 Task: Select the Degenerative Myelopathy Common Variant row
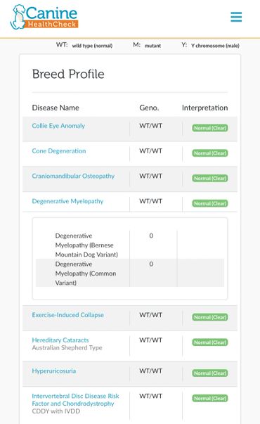tap(130, 273)
